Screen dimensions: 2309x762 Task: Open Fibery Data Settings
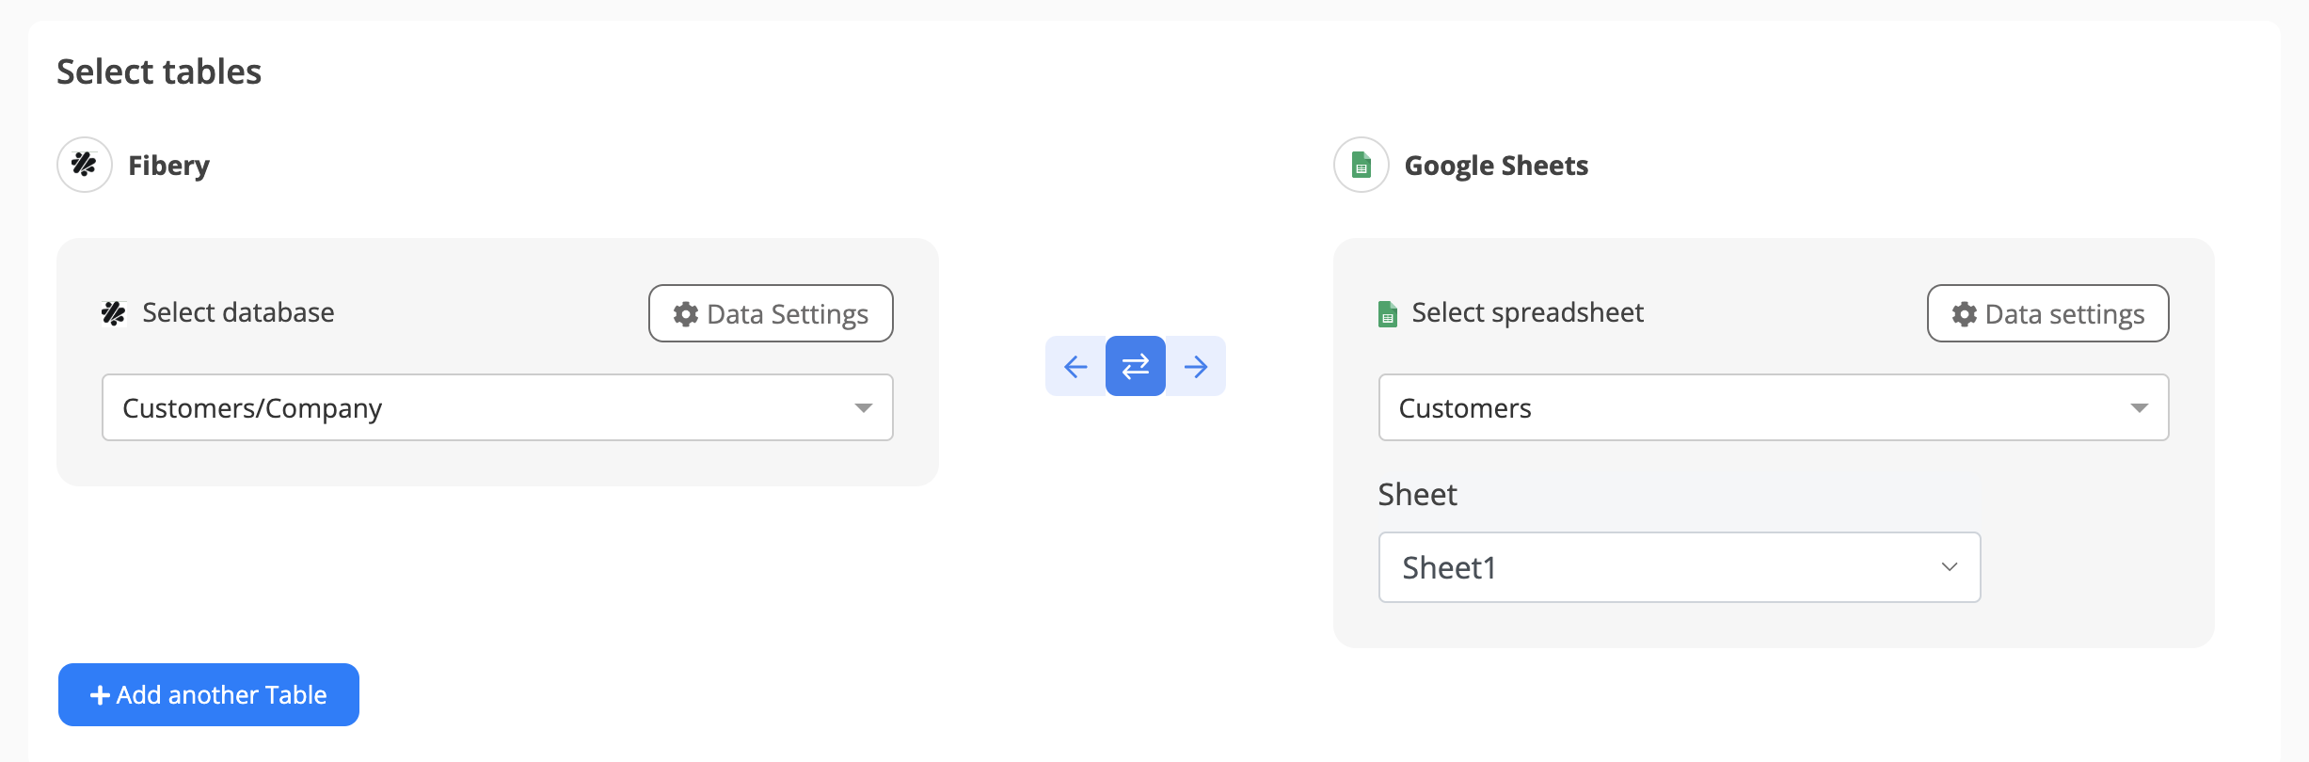pyautogui.click(x=771, y=313)
